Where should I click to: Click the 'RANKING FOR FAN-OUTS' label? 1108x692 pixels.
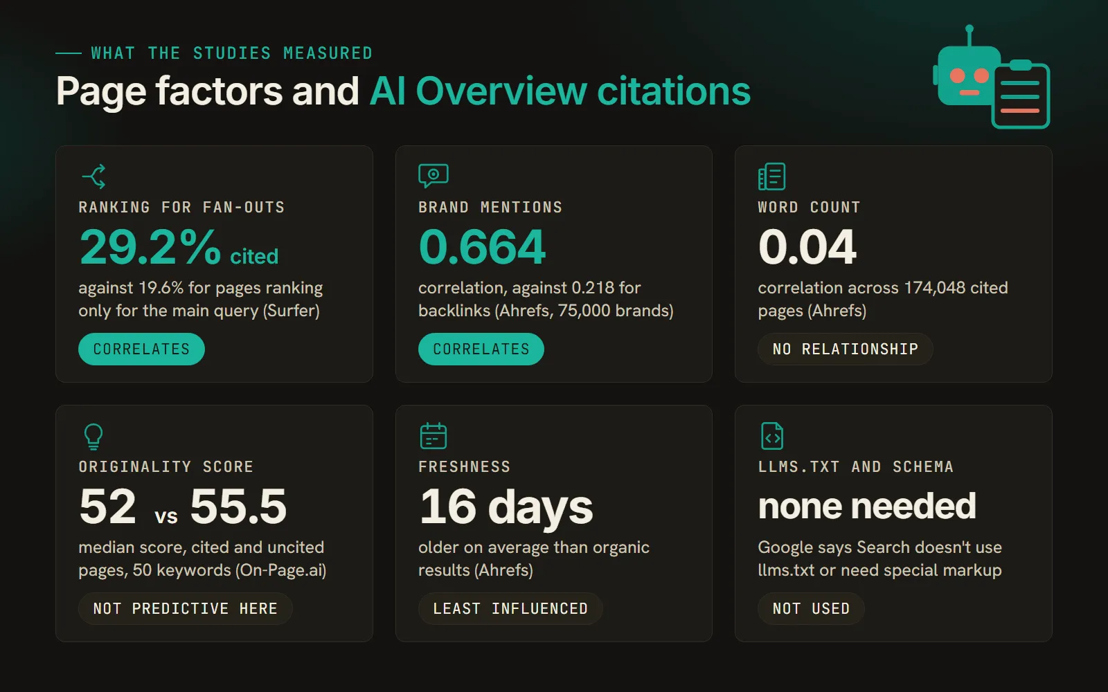point(181,207)
